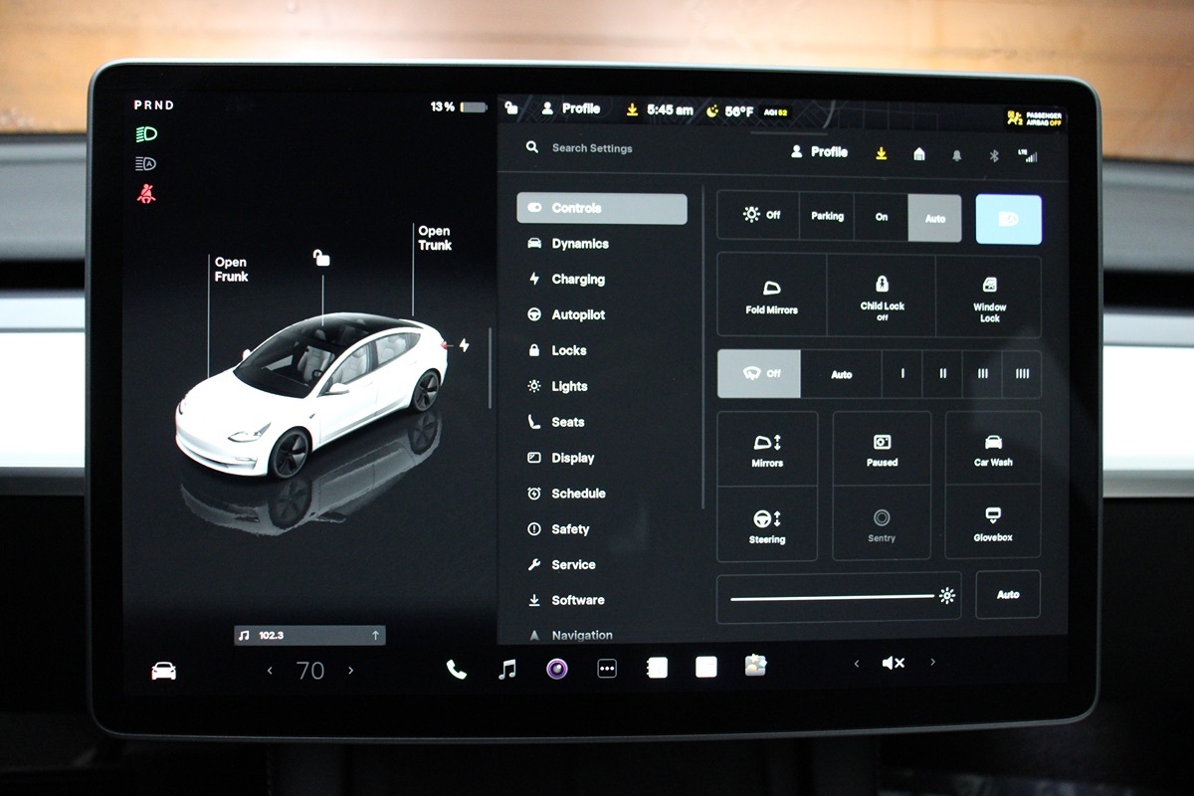This screenshot has height=796, width=1194.
Task: Open all apps with three-dots icon
Action: pos(607,669)
